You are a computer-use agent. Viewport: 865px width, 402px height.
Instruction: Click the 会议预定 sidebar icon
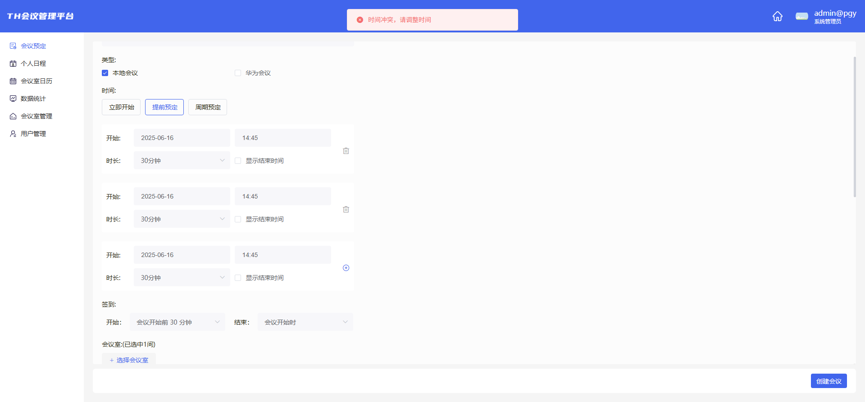point(13,46)
